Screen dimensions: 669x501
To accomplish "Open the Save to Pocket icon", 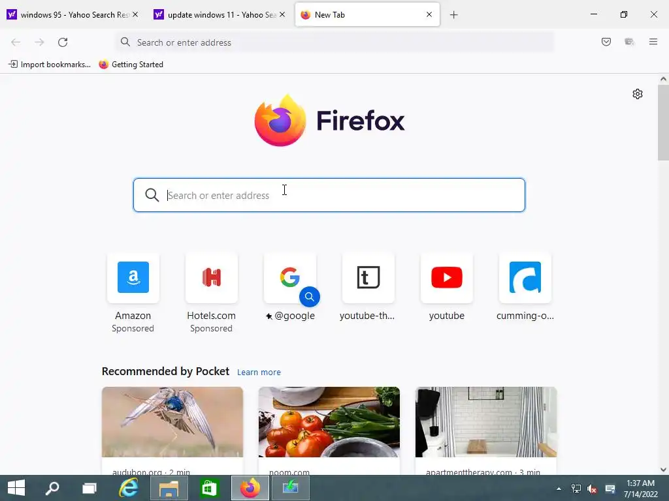I will 606,42.
